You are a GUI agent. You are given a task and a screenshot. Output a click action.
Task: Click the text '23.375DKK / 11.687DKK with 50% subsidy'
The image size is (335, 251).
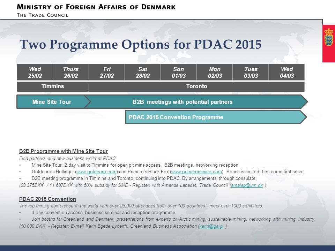click(74, 185)
